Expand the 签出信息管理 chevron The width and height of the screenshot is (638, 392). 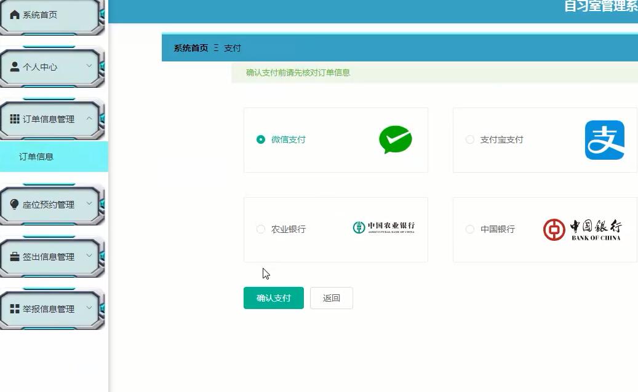[x=89, y=256]
